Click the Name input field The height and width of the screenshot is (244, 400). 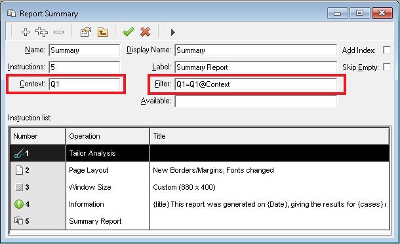84,50
